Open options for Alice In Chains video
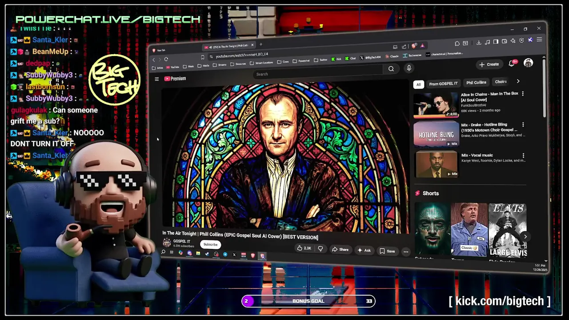 click(x=523, y=94)
